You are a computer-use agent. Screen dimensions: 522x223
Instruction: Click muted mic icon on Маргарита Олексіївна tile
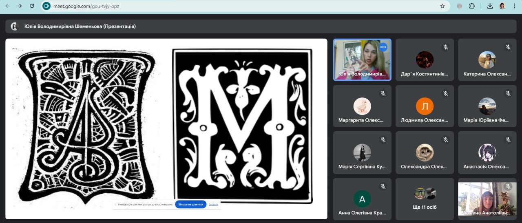tap(383, 93)
